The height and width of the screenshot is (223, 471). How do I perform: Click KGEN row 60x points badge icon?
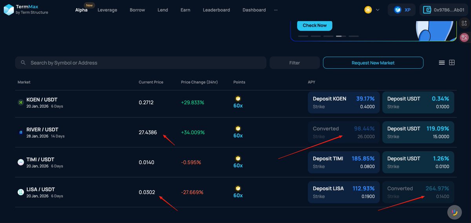[x=238, y=99]
